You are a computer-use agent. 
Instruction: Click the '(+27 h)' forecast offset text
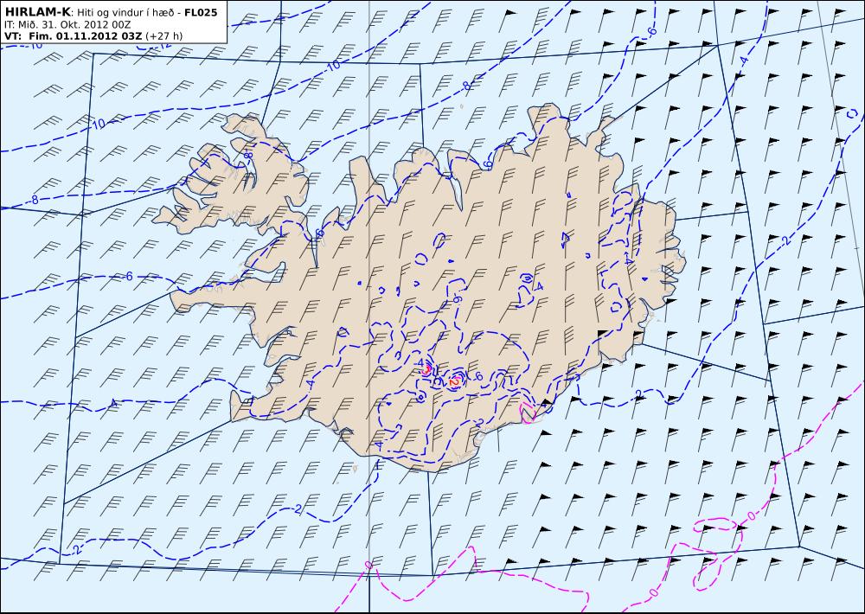[163, 36]
